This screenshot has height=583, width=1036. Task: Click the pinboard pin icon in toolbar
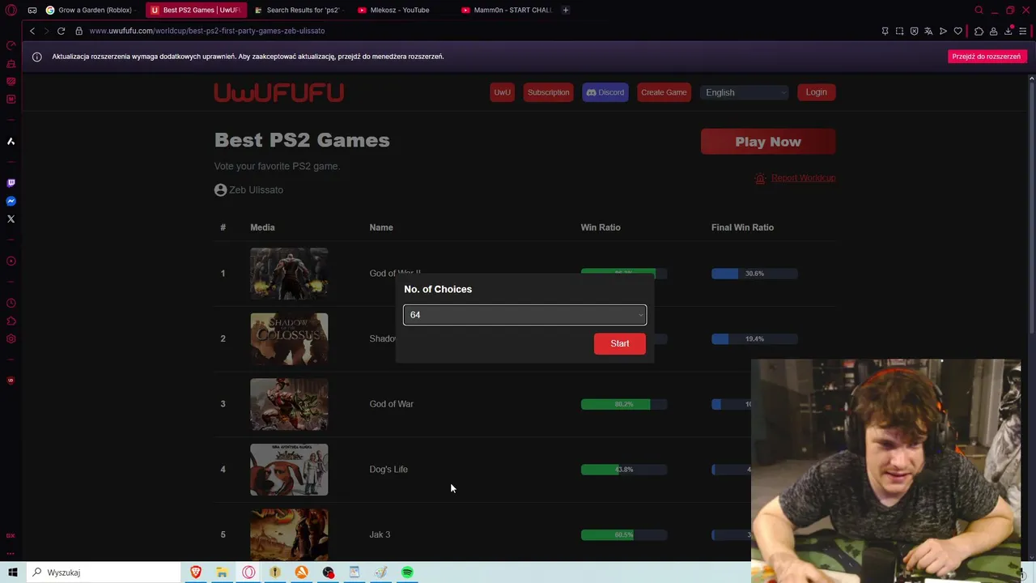(885, 31)
